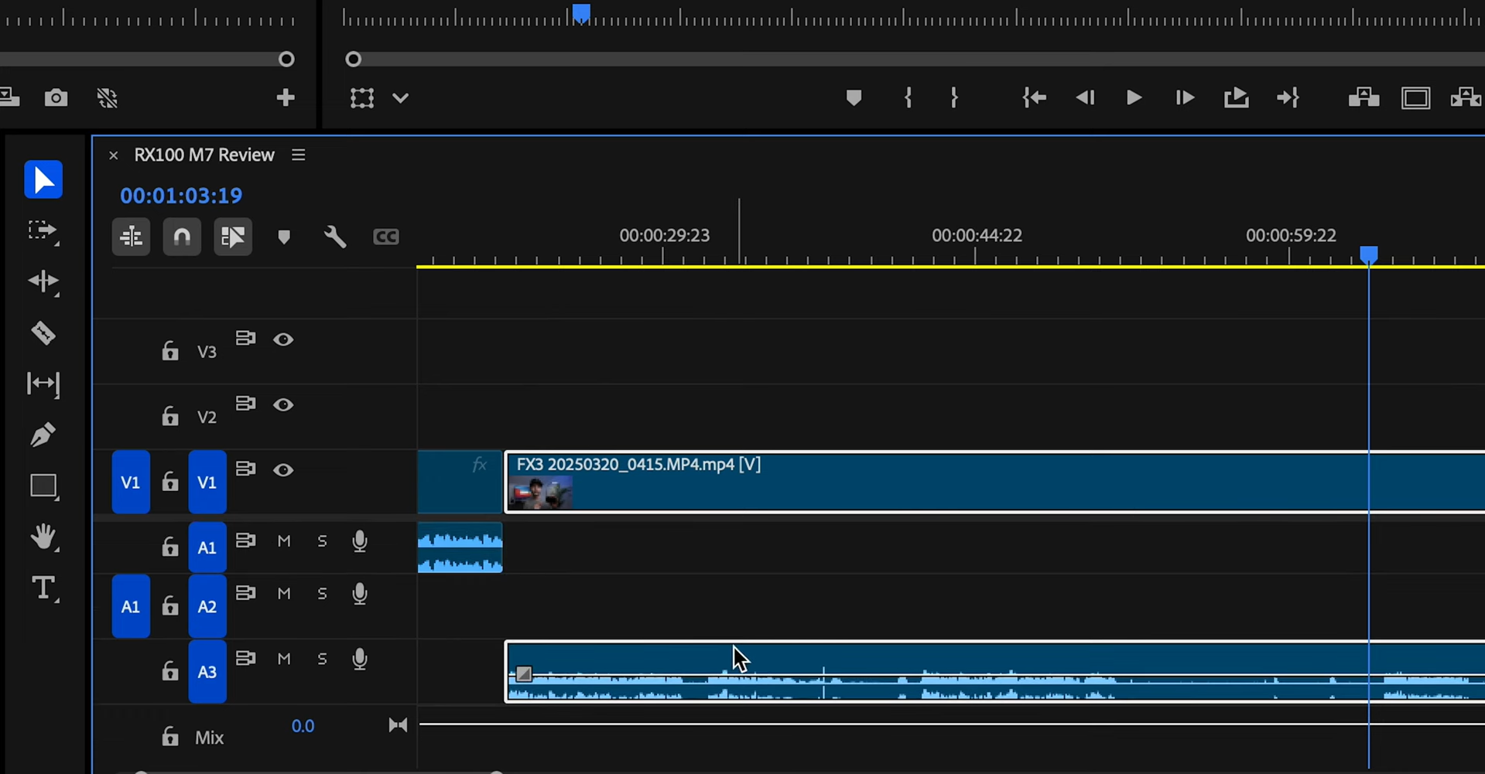Image resolution: width=1485 pixels, height=774 pixels.
Task: Add a marker on the timeline
Action: click(x=284, y=237)
